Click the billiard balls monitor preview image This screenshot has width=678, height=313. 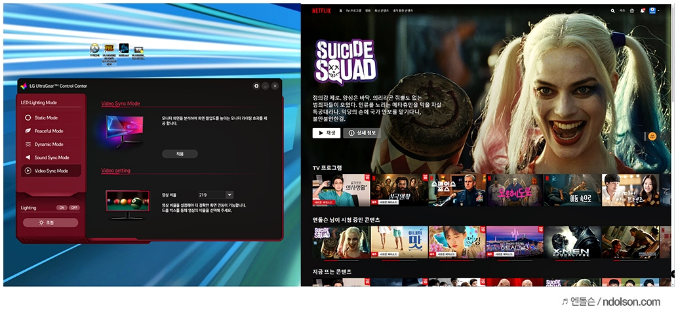[x=128, y=205]
